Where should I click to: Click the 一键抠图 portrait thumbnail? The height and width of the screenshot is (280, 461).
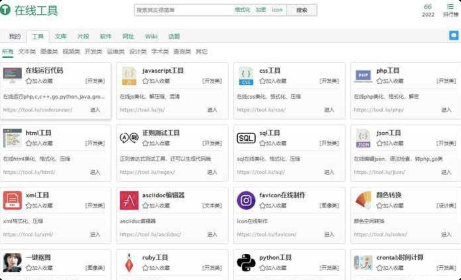12,263
